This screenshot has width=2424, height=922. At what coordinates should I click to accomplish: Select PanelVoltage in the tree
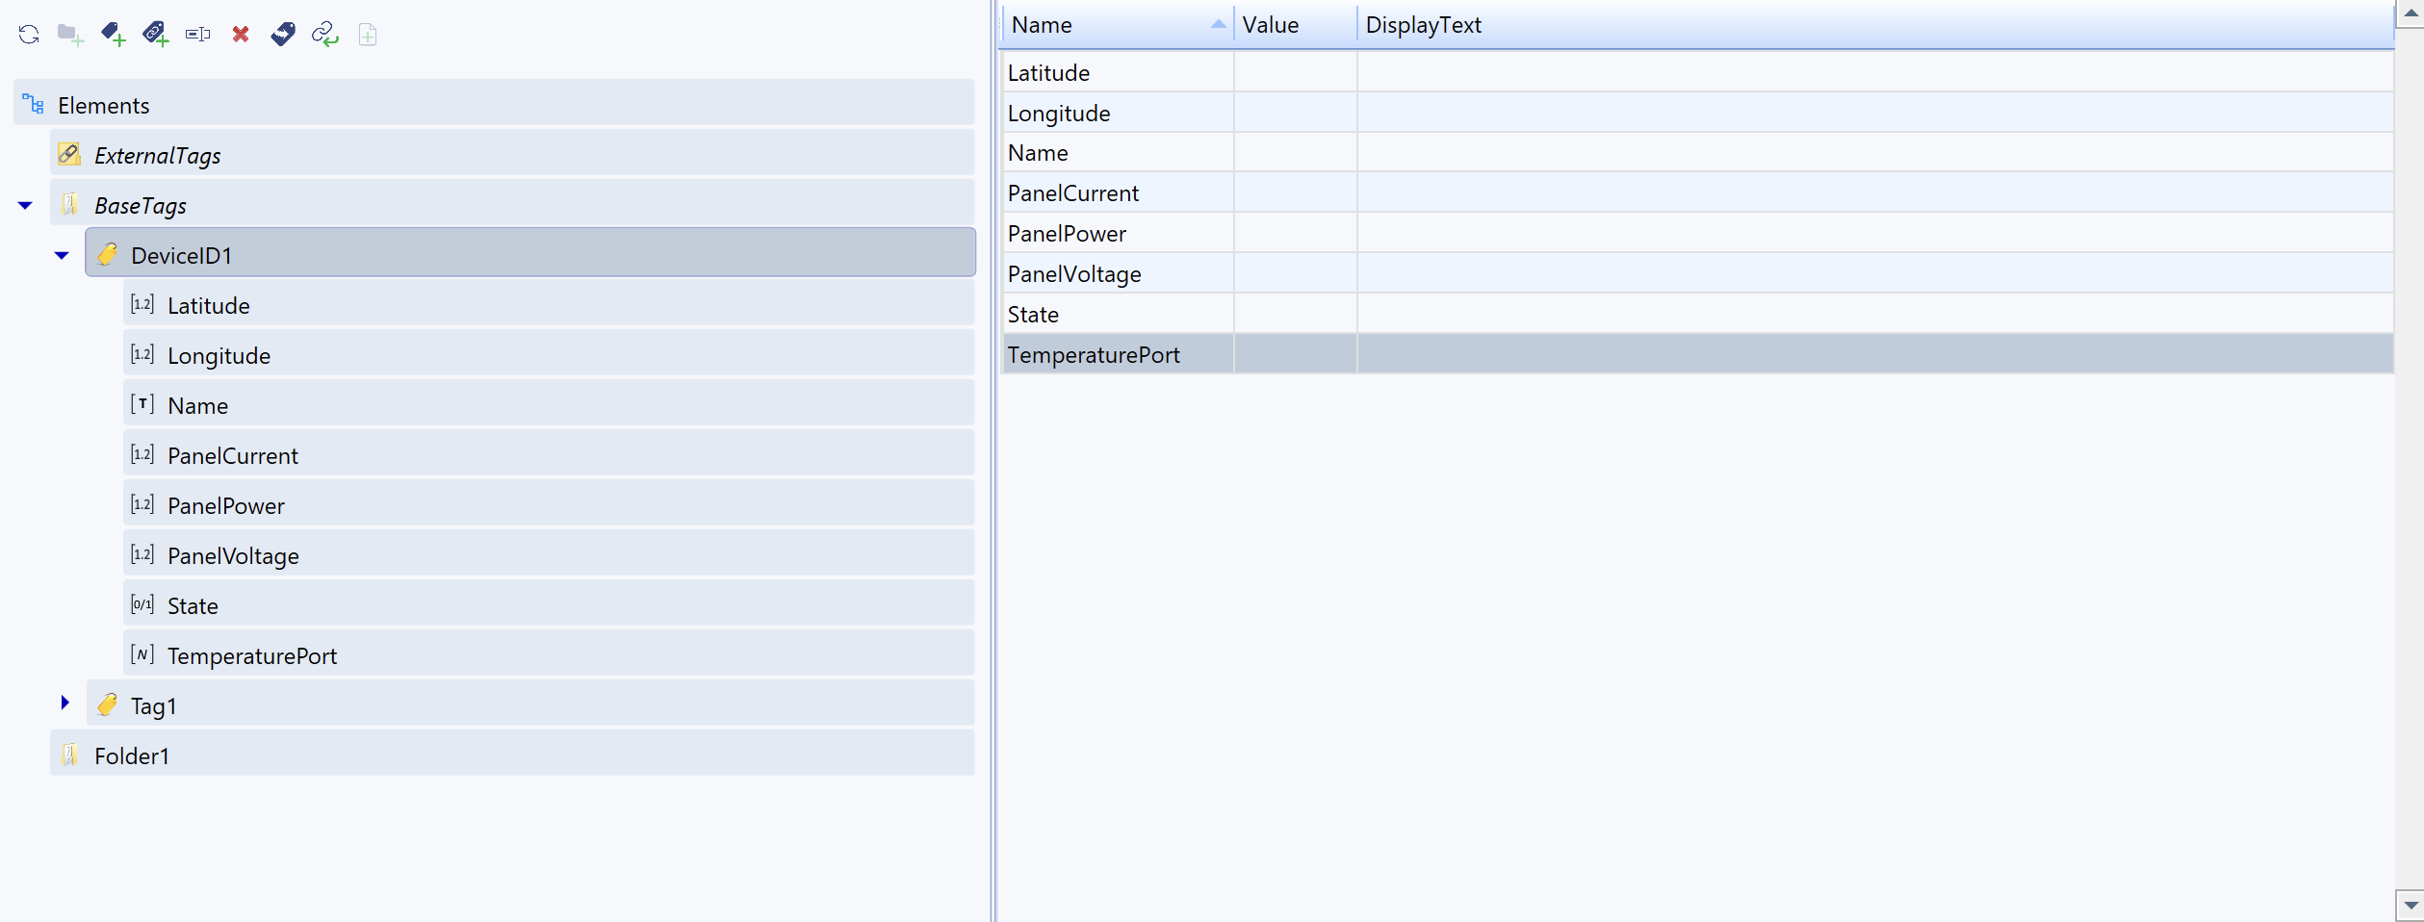point(233,555)
